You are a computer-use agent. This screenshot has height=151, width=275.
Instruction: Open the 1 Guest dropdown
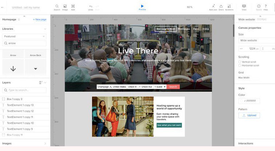click(160, 87)
